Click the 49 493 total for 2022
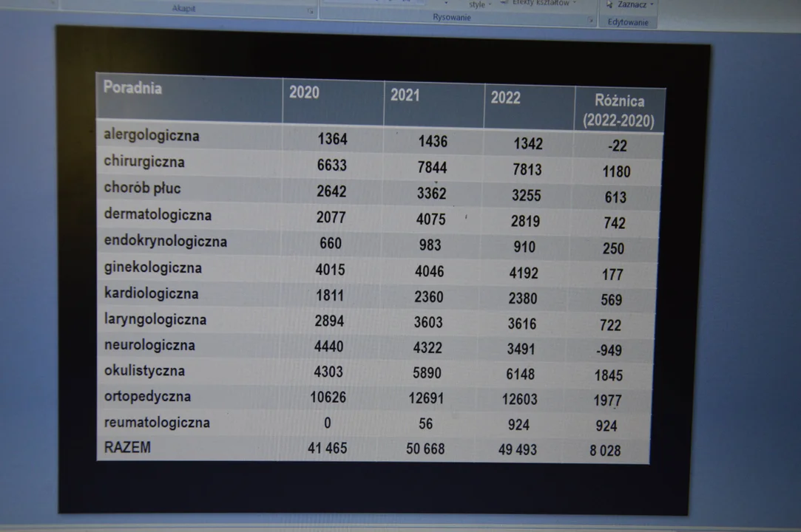The width and height of the screenshot is (801, 532). click(x=518, y=450)
